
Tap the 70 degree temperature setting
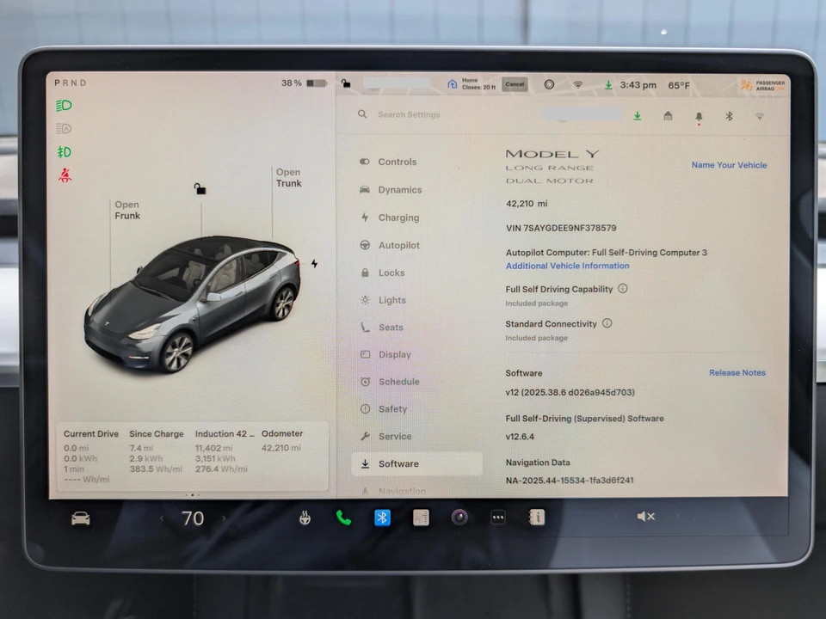(x=193, y=518)
